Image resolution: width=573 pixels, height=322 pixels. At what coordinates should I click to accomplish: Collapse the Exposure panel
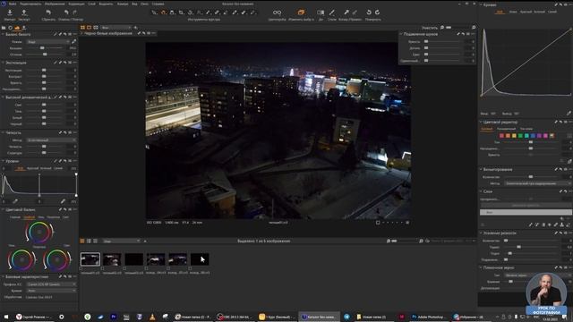pyautogui.click(x=3, y=63)
